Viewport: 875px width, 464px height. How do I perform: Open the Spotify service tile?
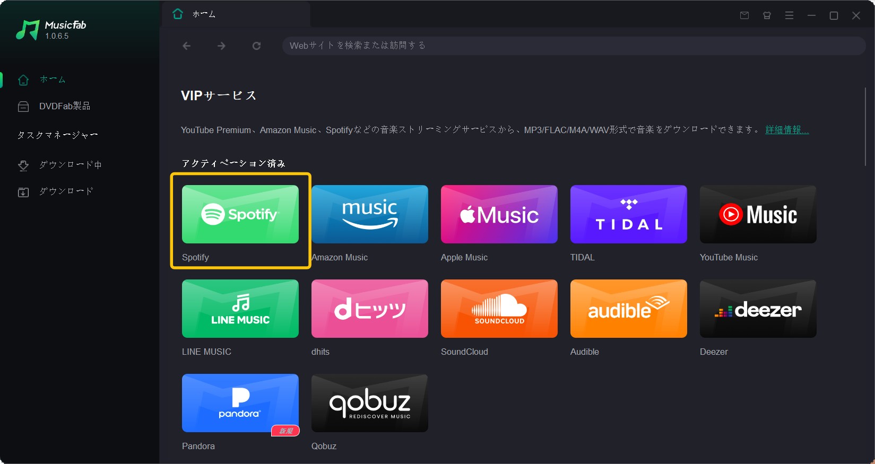[240, 214]
